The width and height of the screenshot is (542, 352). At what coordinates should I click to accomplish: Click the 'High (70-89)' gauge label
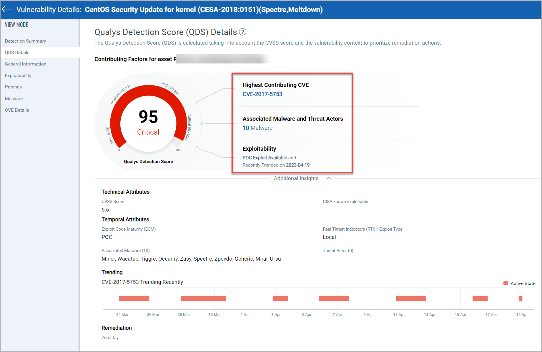pos(170,88)
